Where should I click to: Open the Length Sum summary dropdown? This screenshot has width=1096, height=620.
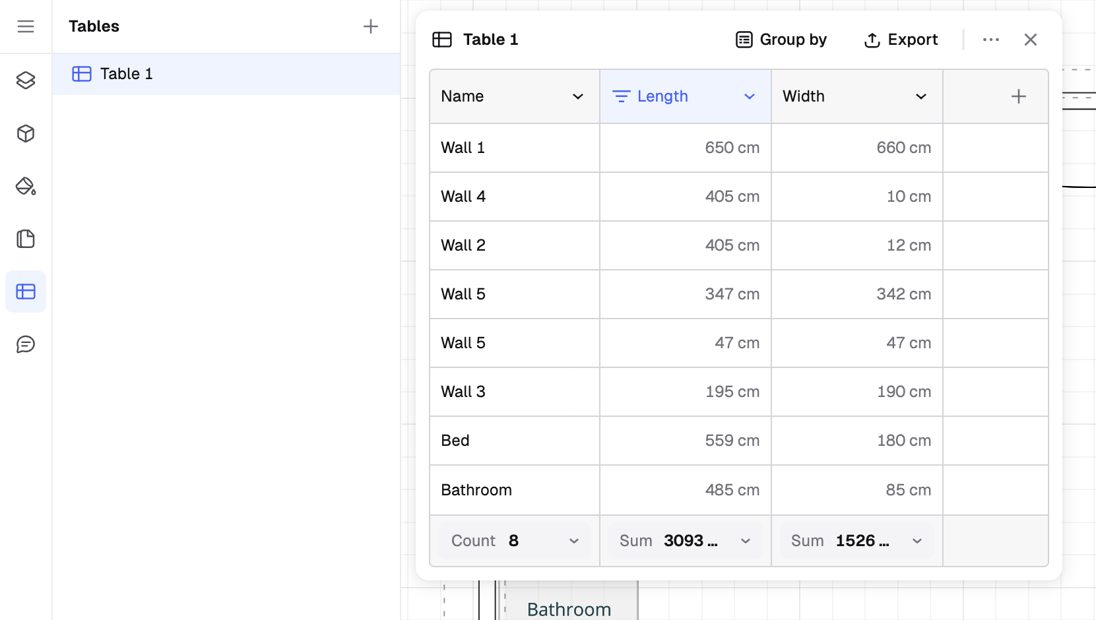(745, 541)
